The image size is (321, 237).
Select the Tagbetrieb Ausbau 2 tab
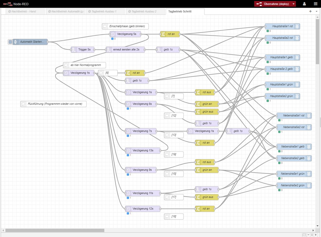[x=145, y=12]
